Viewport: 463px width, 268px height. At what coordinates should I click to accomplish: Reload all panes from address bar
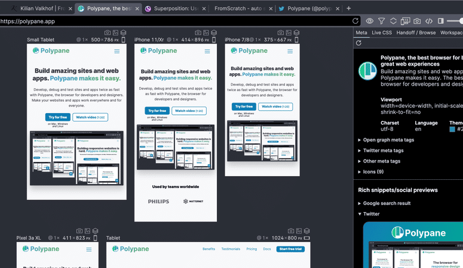coord(355,21)
